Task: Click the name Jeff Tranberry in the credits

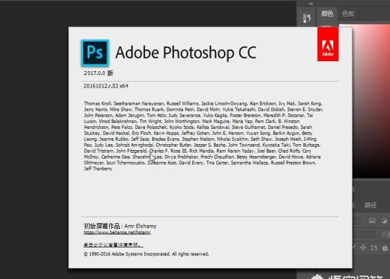Action: 98,168
